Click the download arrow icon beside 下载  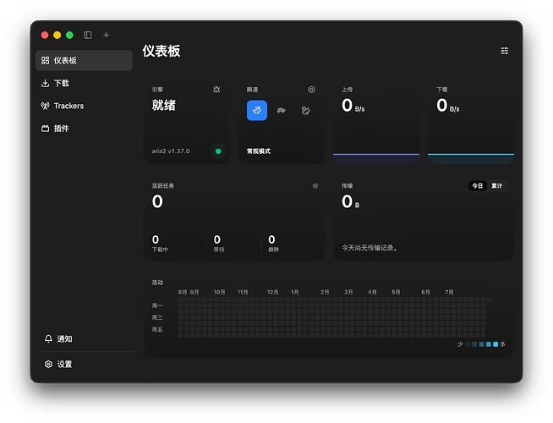(x=45, y=83)
